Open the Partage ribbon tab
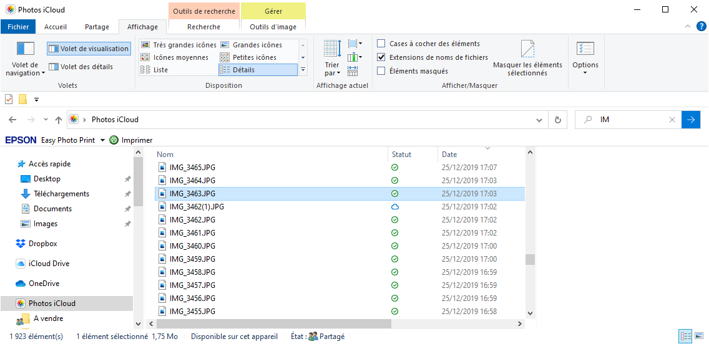The width and height of the screenshot is (709, 344). (97, 27)
